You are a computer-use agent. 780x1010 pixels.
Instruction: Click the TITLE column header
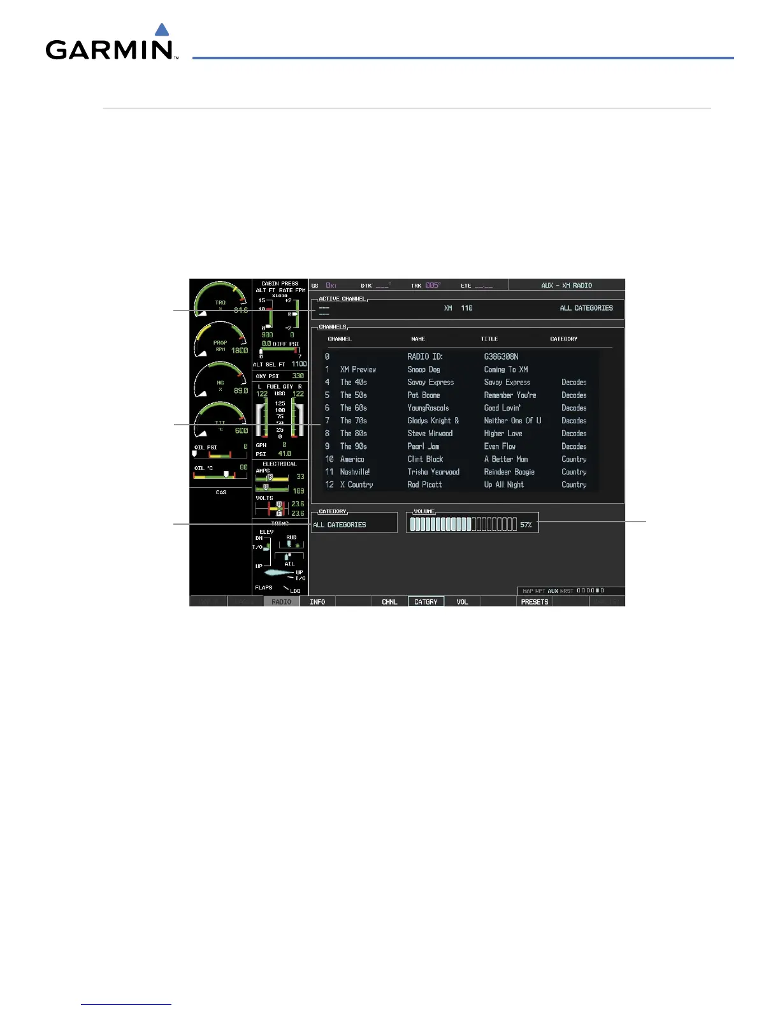coord(489,339)
